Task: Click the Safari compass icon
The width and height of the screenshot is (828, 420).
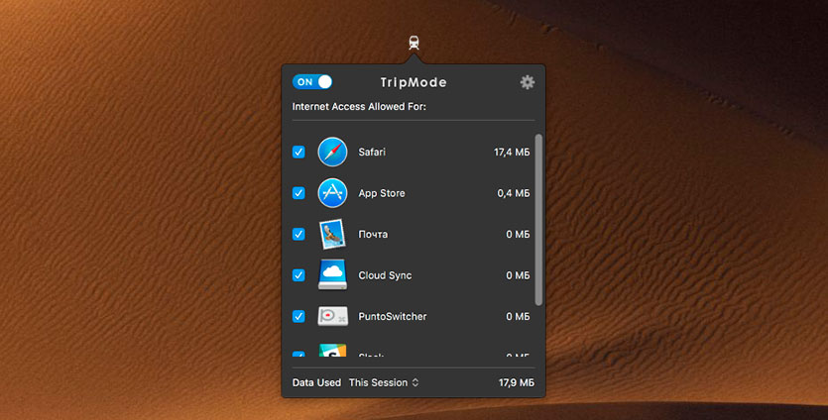Action: click(x=332, y=152)
